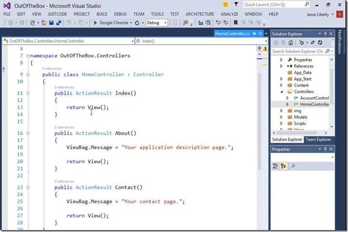This screenshot has height=232, width=348.
Task: Open the TOOLS menu
Action: pyautogui.click(x=157, y=14)
